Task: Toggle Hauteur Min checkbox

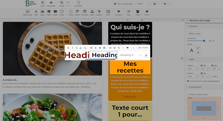Action: pyautogui.click(x=202, y=73)
